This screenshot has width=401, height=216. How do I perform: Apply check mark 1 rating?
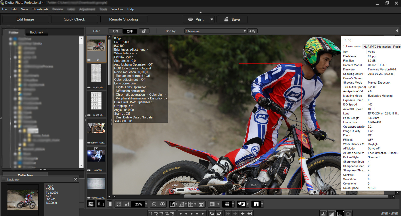(x=150, y=213)
